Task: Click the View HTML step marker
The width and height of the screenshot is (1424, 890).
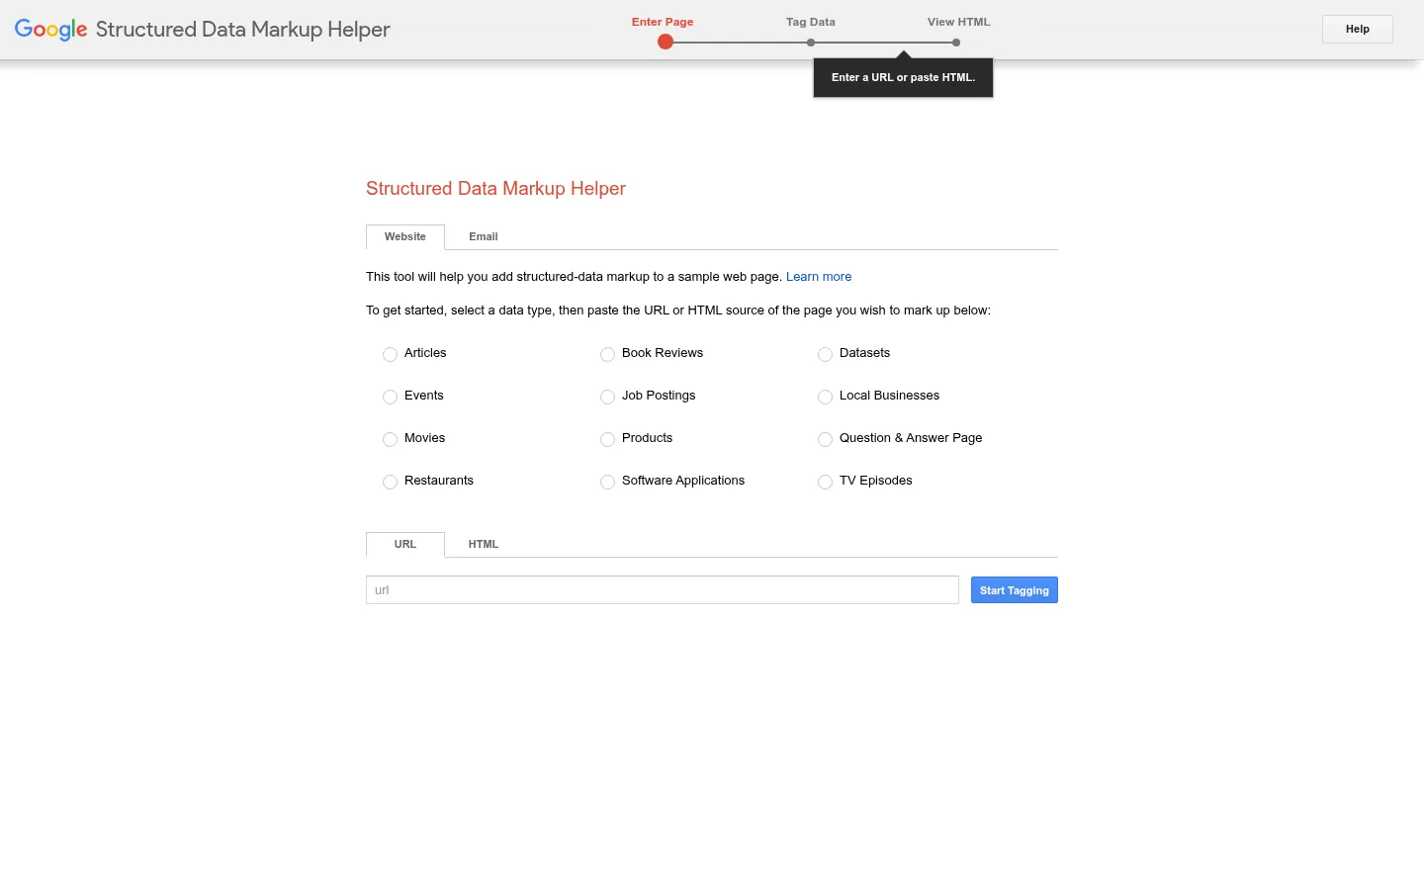Action: click(956, 43)
